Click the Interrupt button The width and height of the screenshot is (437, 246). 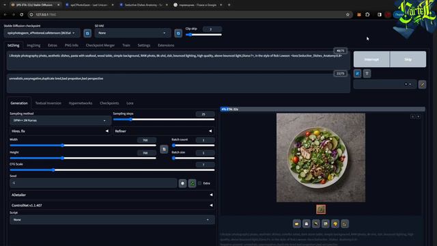371,59
